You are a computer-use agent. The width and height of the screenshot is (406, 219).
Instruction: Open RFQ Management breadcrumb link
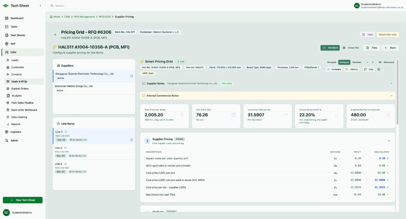84,17
